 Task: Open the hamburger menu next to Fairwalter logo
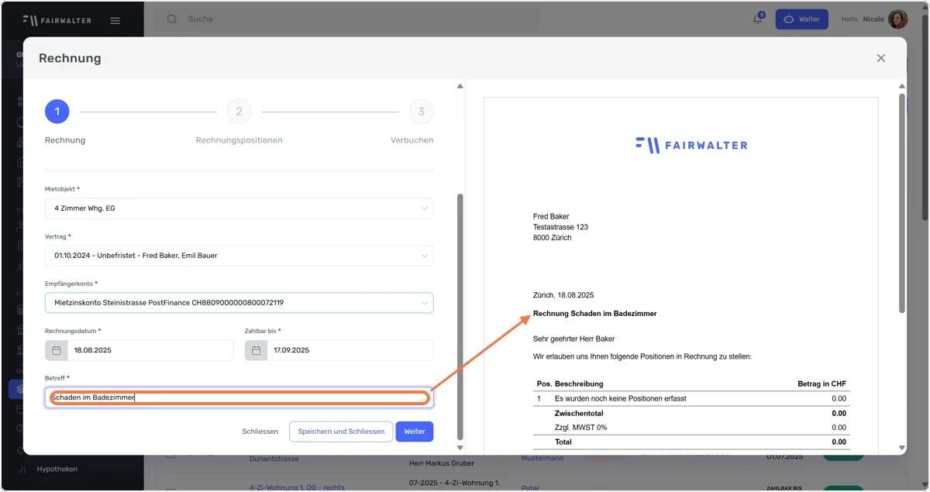[x=115, y=20]
